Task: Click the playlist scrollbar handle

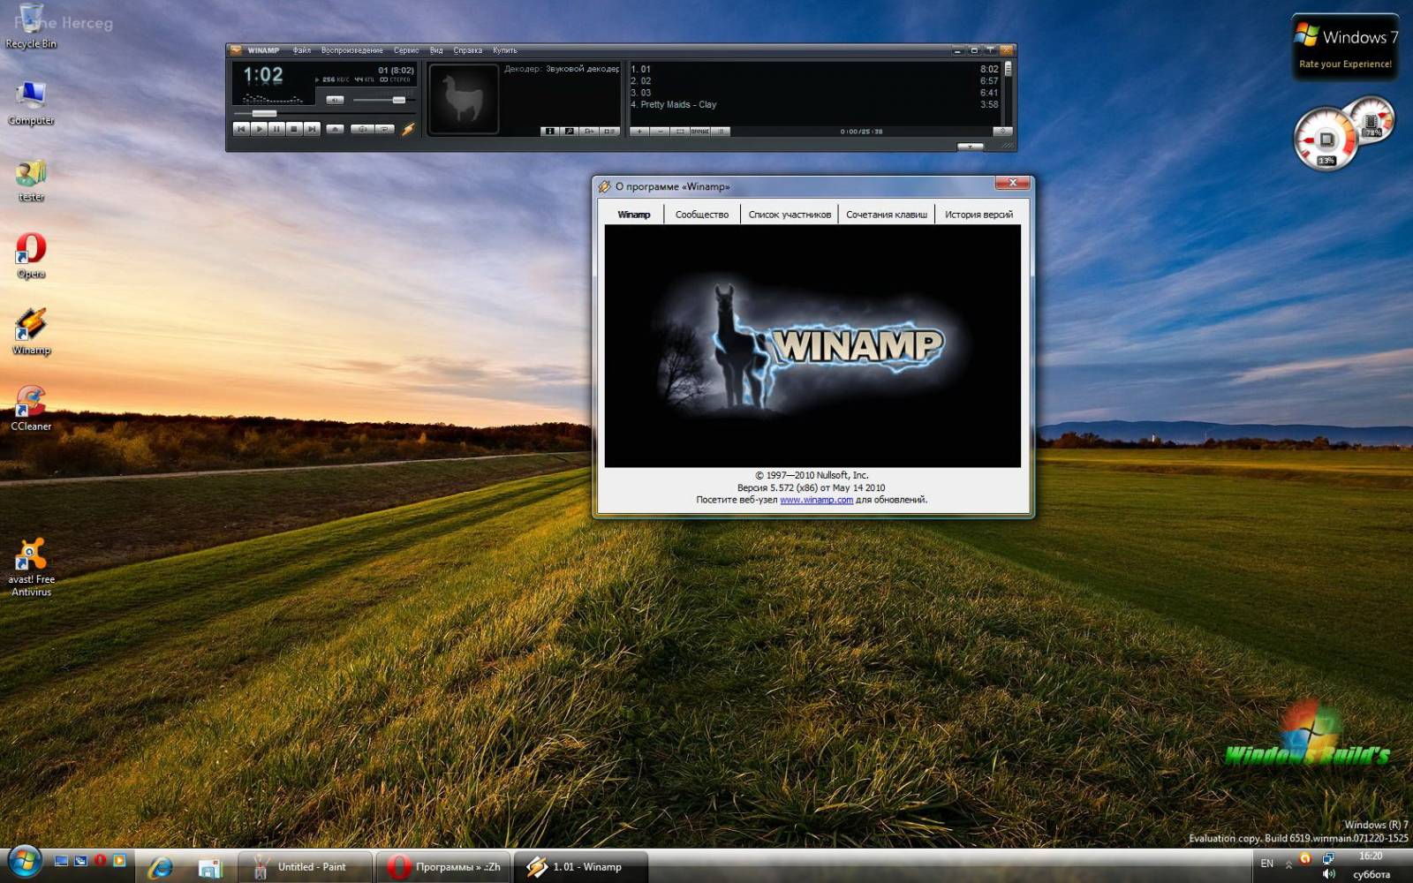Action: click(1008, 69)
